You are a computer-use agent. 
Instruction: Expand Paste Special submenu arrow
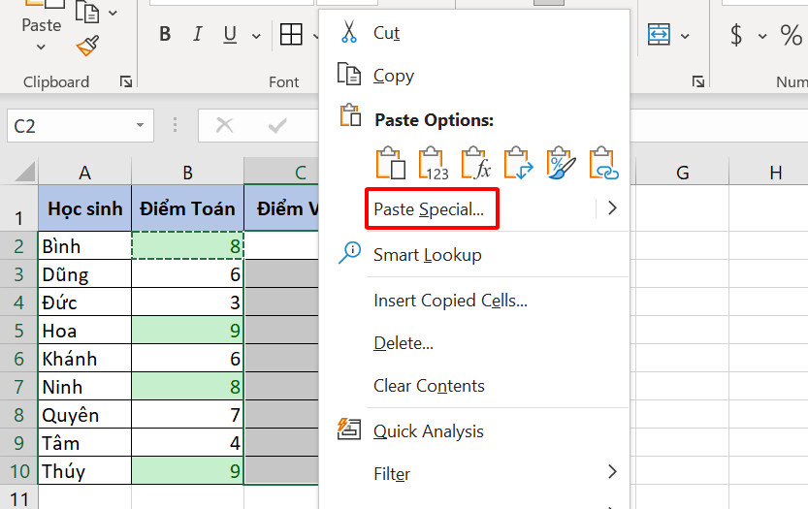[612, 208]
